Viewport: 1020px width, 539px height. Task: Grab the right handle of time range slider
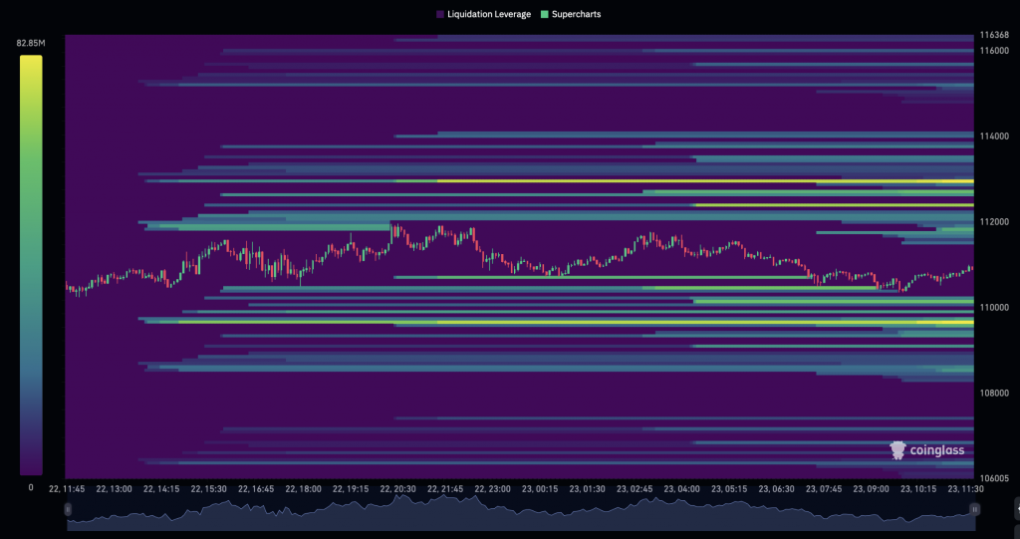point(974,509)
